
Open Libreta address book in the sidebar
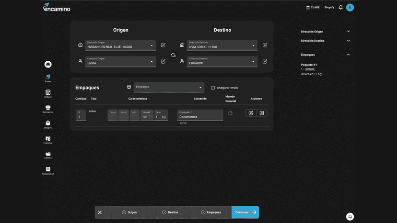pyautogui.click(x=48, y=155)
